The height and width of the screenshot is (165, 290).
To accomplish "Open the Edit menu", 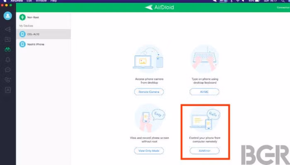I will [x=29, y=1].
